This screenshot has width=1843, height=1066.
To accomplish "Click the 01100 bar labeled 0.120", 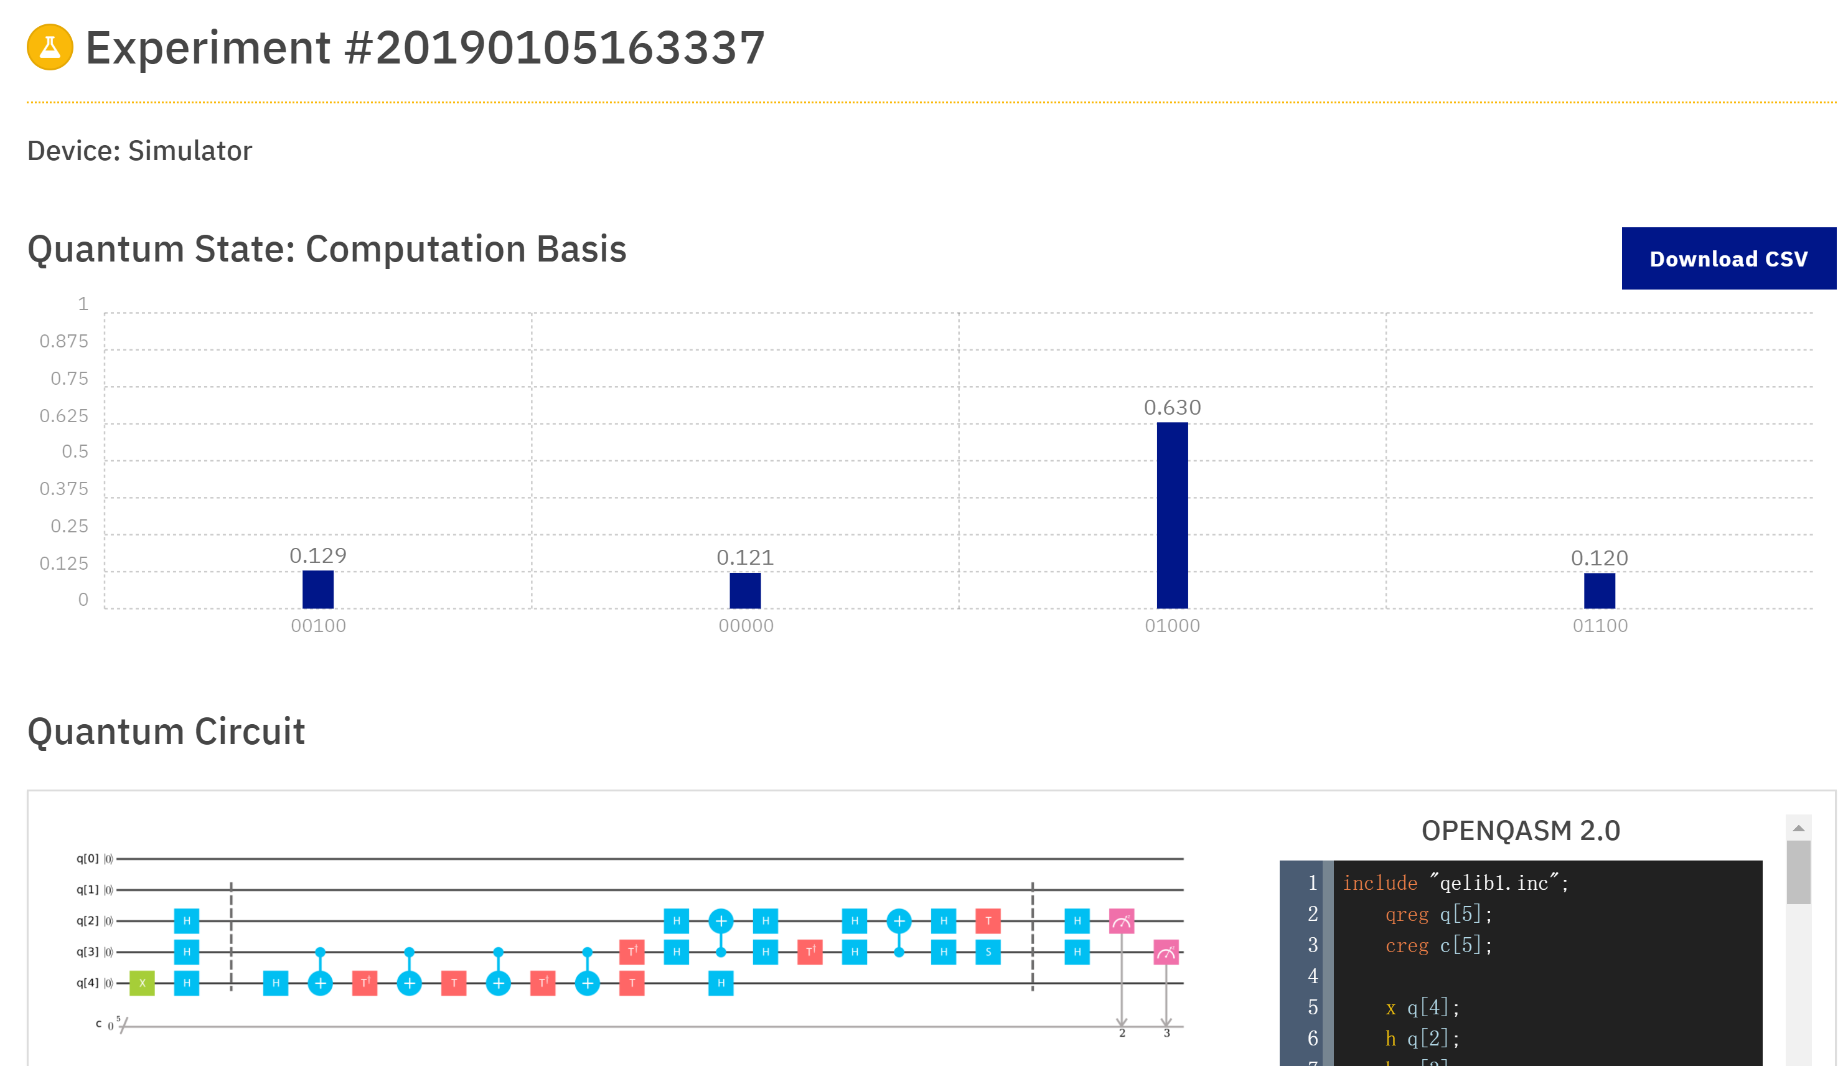I will tap(1599, 590).
